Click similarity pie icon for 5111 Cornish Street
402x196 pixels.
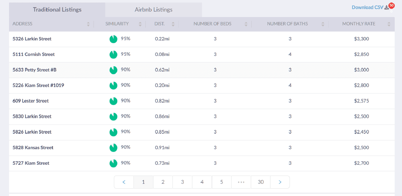113,54
